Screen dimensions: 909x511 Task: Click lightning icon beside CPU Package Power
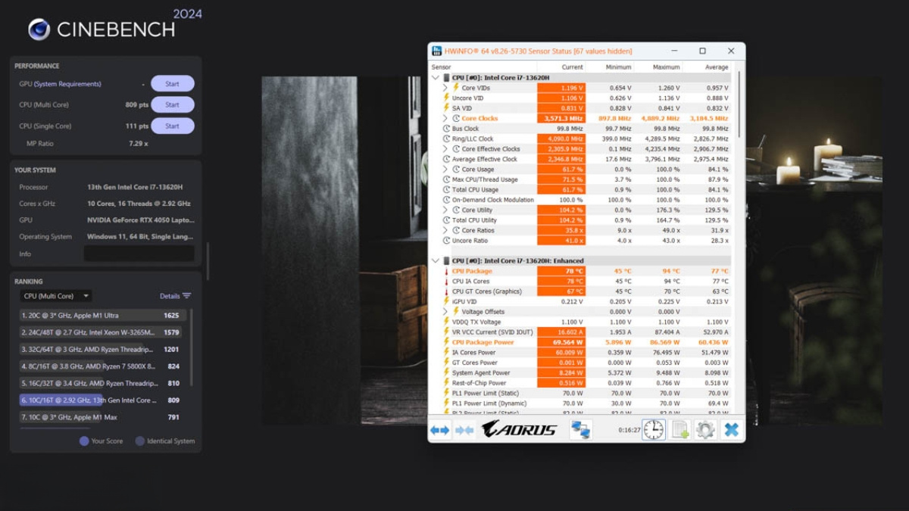click(446, 342)
